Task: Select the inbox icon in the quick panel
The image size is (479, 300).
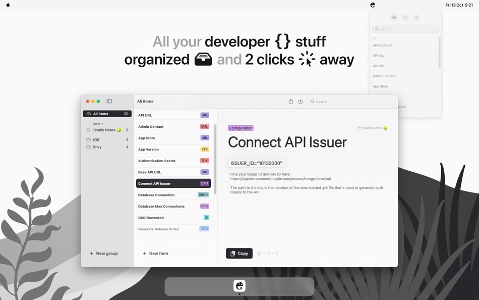Action: click(x=394, y=18)
